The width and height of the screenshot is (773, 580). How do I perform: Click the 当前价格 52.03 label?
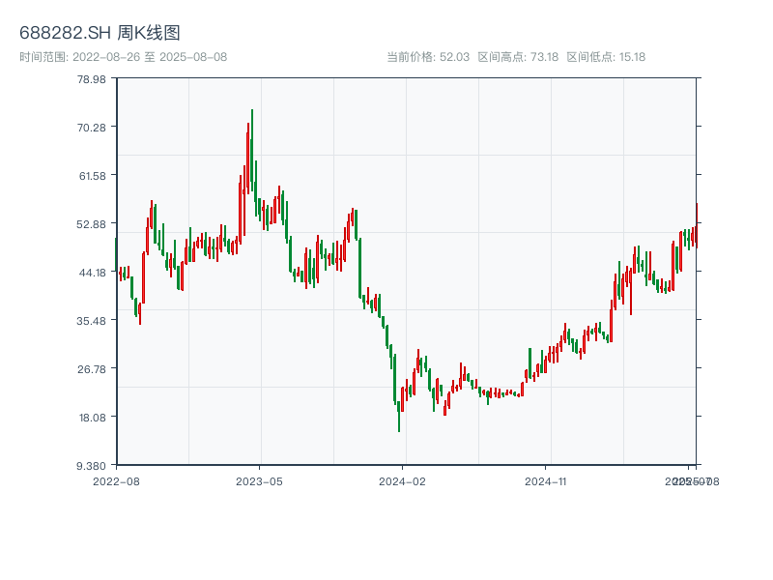pyautogui.click(x=428, y=57)
